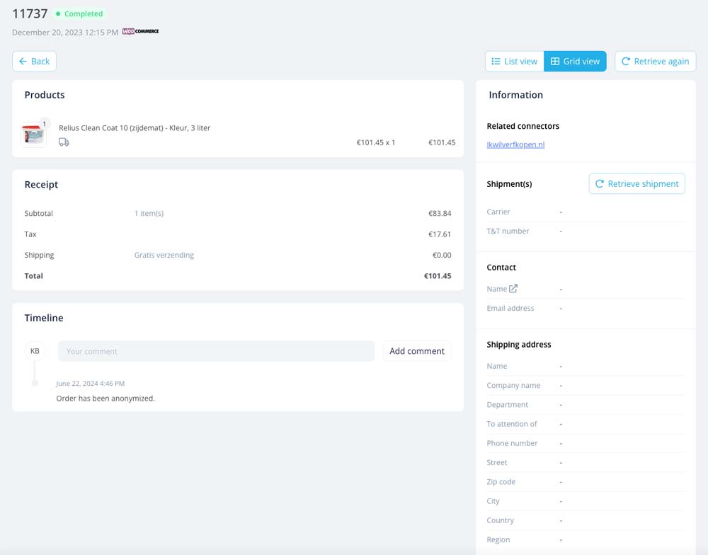Click the product quantity badge on the thumbnail

44,124
